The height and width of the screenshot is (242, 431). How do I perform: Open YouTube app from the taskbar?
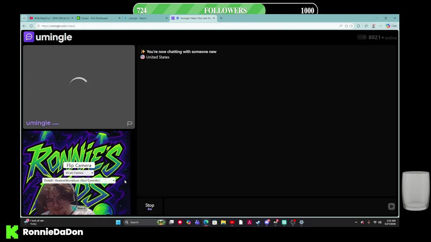point(232,222)
